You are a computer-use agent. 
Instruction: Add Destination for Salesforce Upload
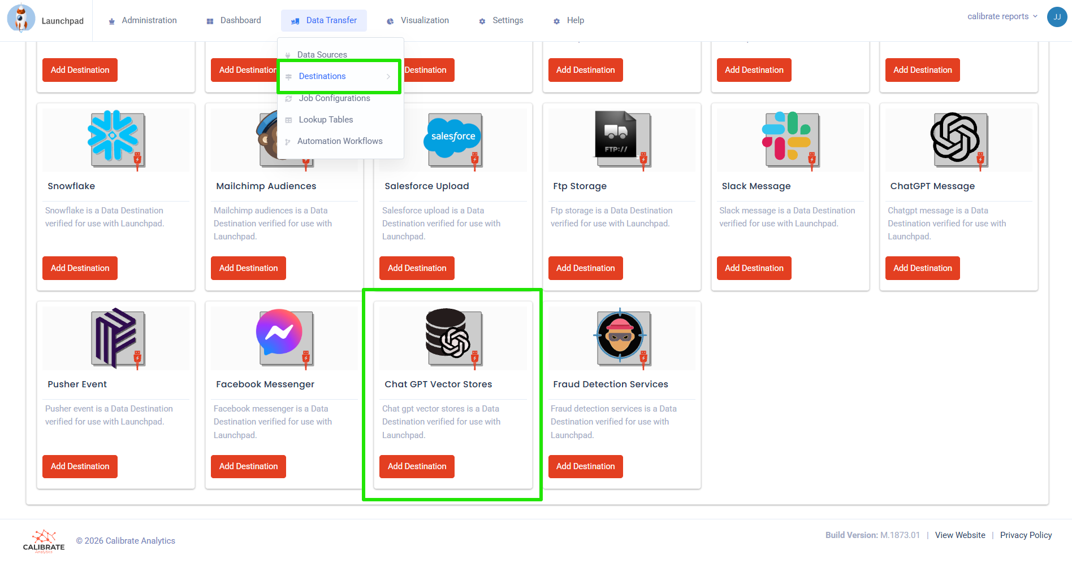[417, 268]
